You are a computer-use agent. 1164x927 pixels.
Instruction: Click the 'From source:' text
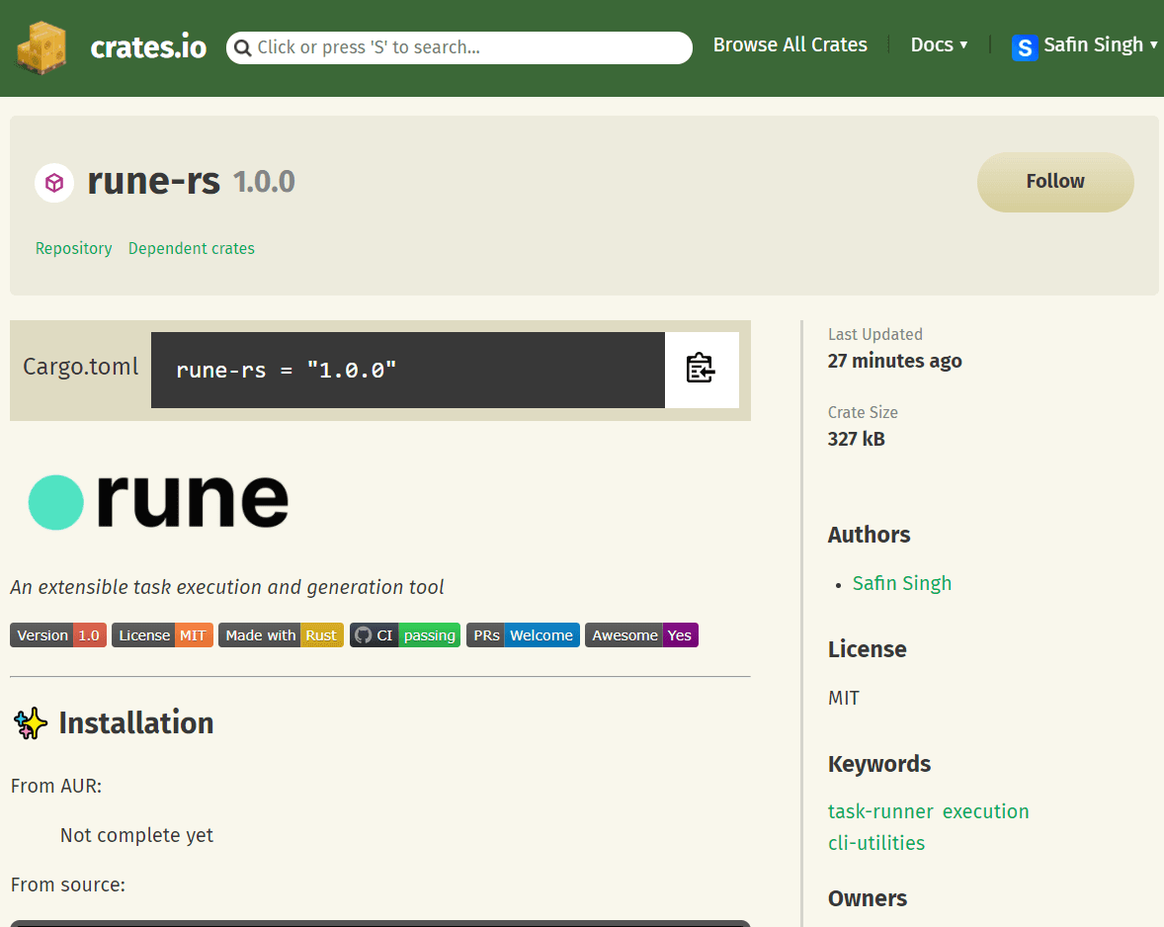click(68, 885)
